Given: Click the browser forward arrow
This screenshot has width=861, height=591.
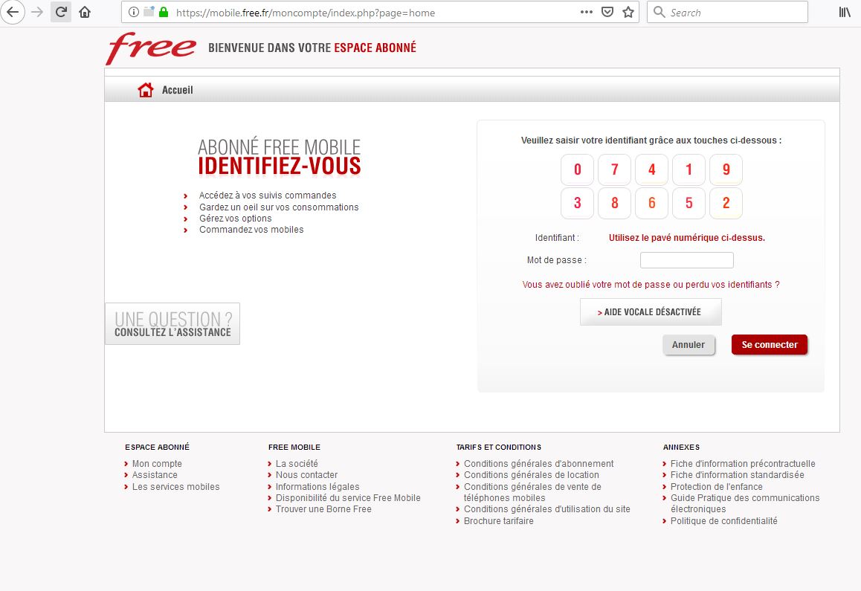Looking at the screenshot, I should (x=36, y=12).
